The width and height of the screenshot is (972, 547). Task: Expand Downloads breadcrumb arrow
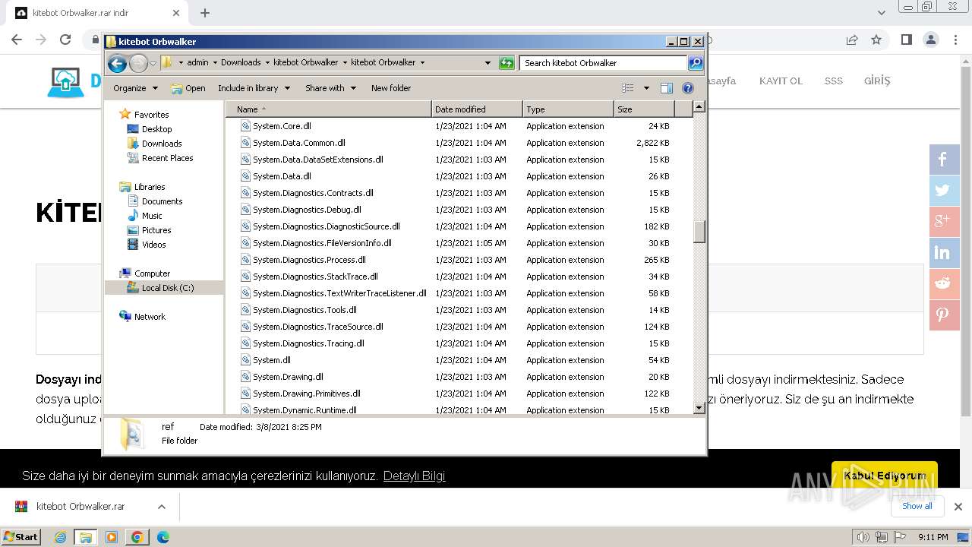[267, 63]
